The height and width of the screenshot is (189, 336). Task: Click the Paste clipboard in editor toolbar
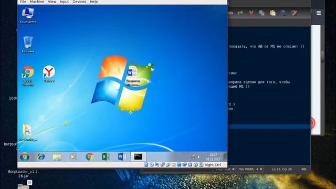272,13
